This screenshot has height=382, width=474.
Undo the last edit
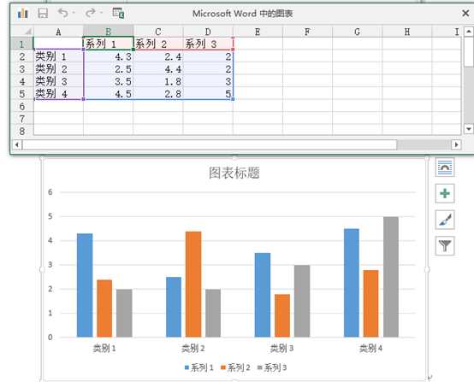(63, 13)
